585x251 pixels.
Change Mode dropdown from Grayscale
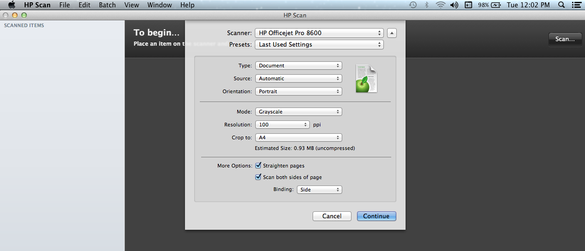pos(298,112)
